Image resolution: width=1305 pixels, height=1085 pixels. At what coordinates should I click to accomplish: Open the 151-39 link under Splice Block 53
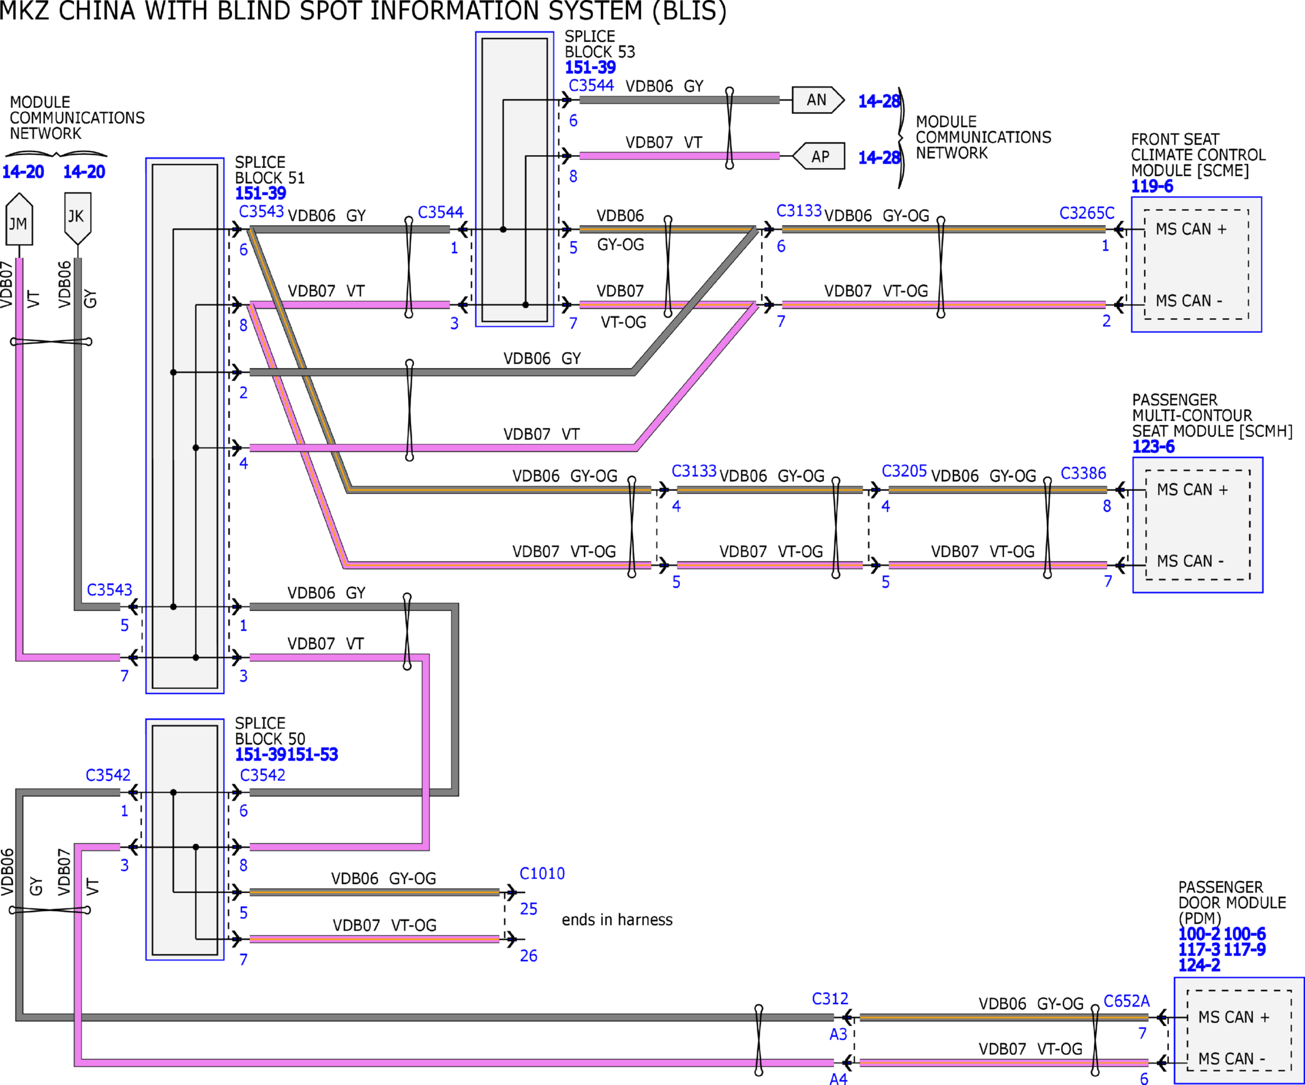pos(590,68)
